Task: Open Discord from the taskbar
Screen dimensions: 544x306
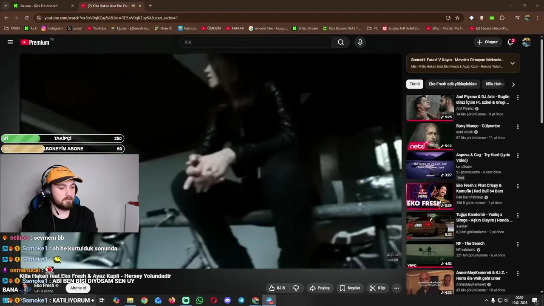Action: click(x=227, y=300)
